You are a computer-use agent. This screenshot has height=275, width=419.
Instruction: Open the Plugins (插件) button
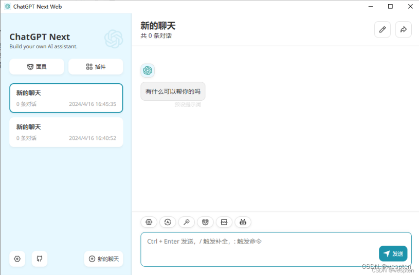click(96, 67)
